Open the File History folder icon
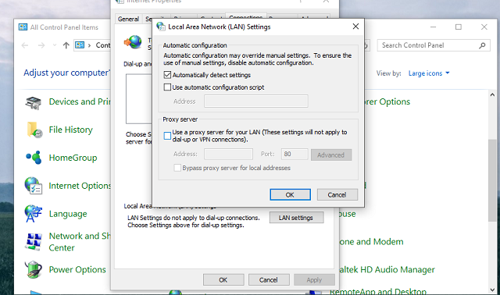The image size is (500, 295). pos(34,130)
